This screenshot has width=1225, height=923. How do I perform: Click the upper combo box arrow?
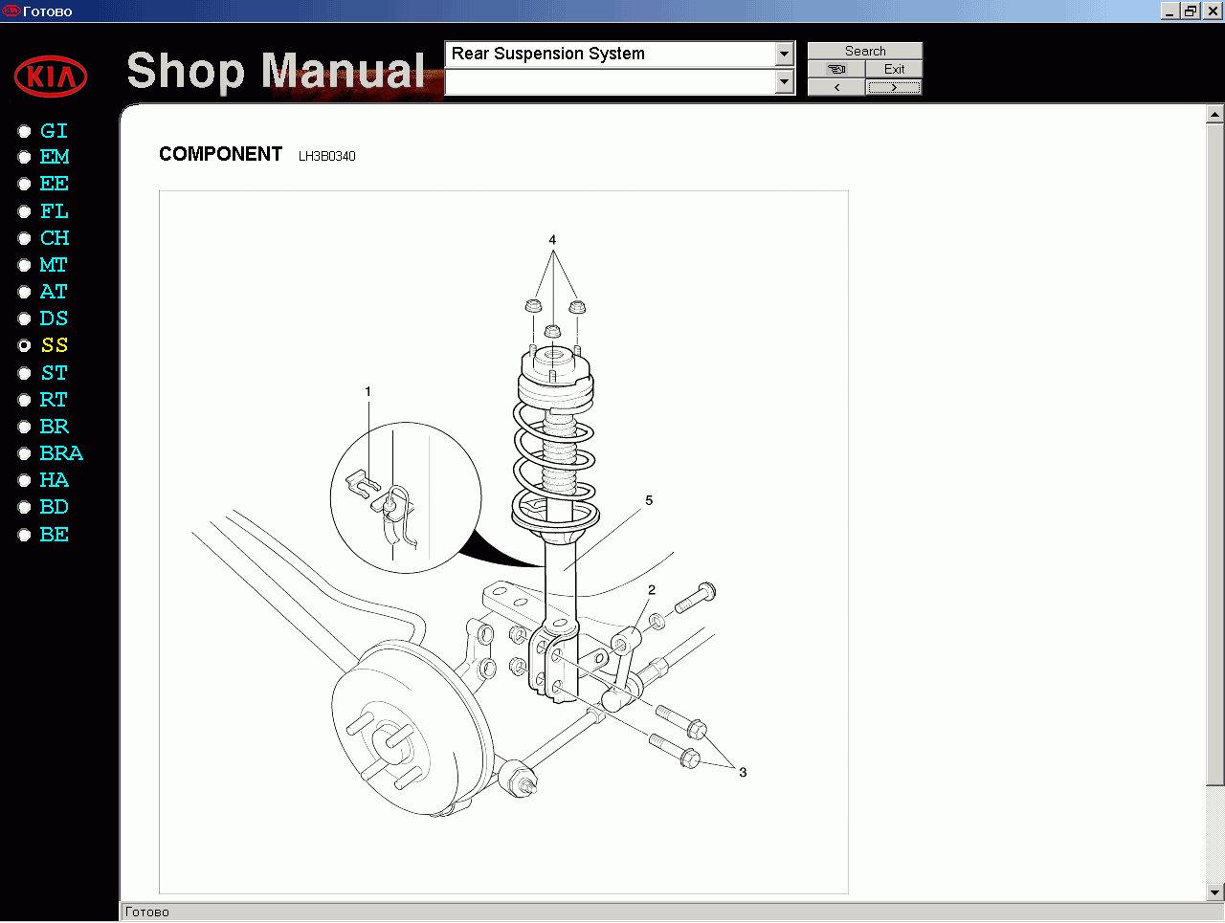point(784,55)
